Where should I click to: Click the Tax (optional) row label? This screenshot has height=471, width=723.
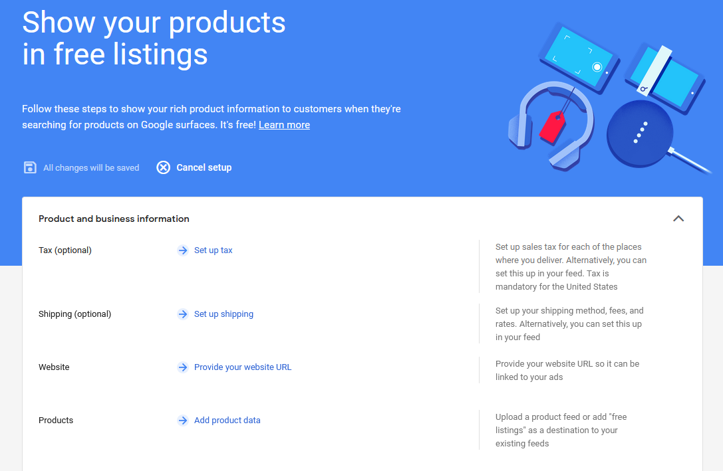(65, 250)
